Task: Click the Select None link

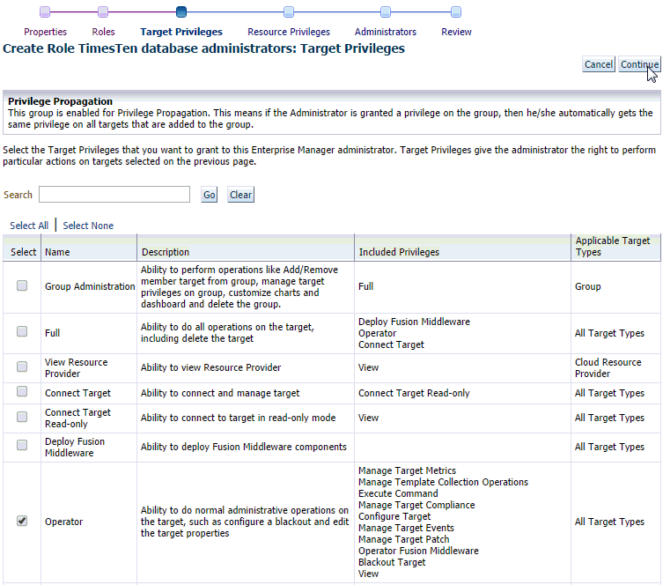Action: point(88,226)
